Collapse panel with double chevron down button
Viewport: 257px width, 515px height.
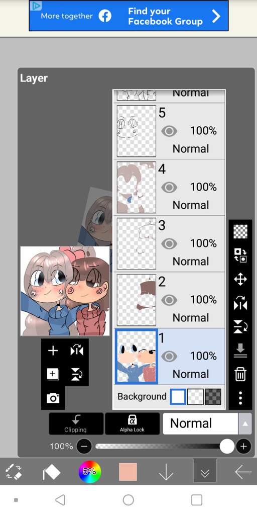[205, 472]
